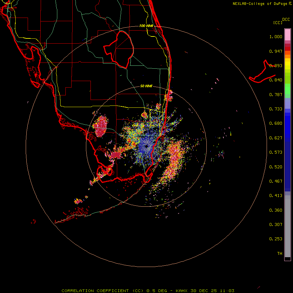
Task: Select the 0.520 scale value
Action: (x=276, y=167)
